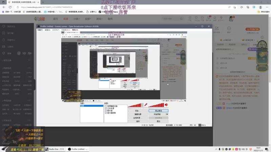
Task: Open the 直播回看 link above the chat
Action: 248,40
